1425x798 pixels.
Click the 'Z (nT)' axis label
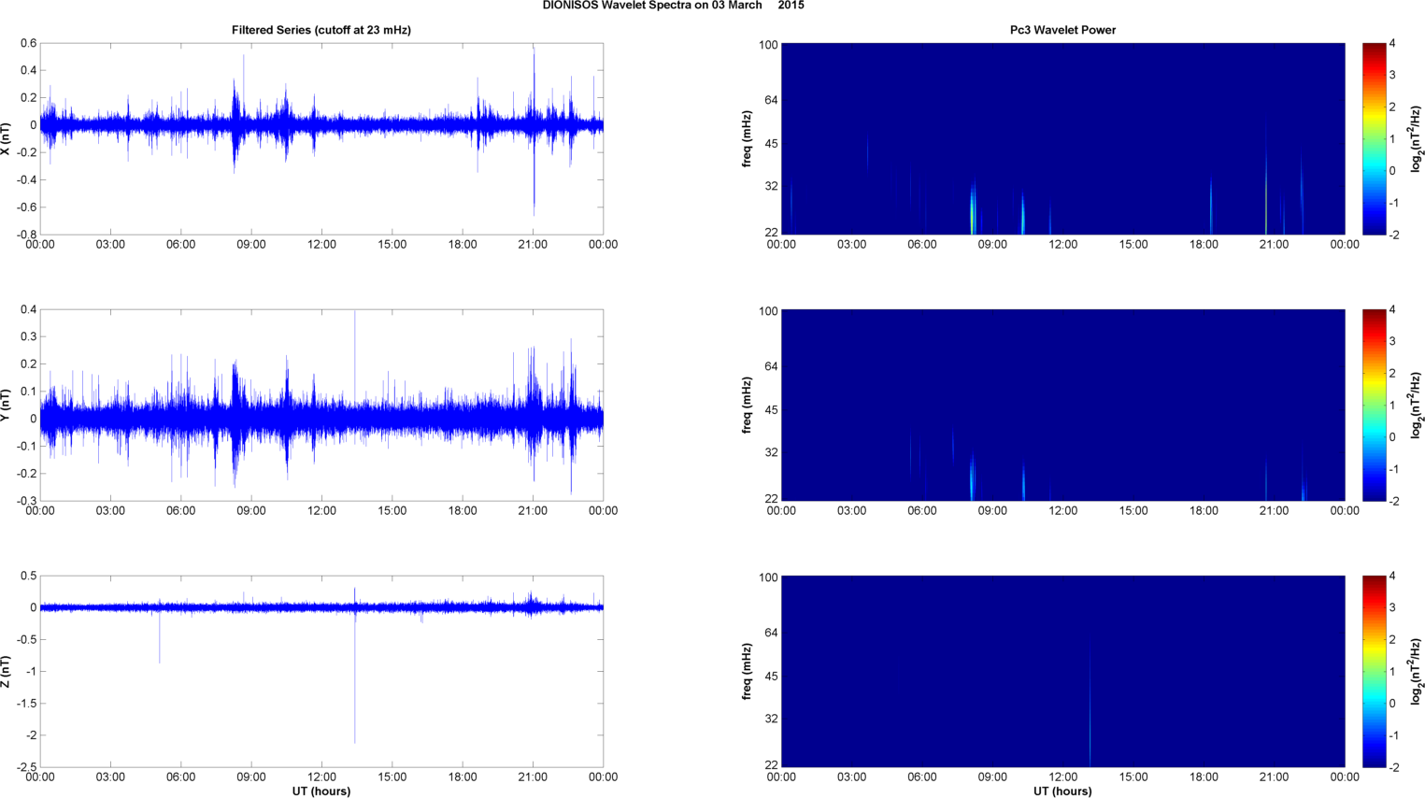pos(7,671)
